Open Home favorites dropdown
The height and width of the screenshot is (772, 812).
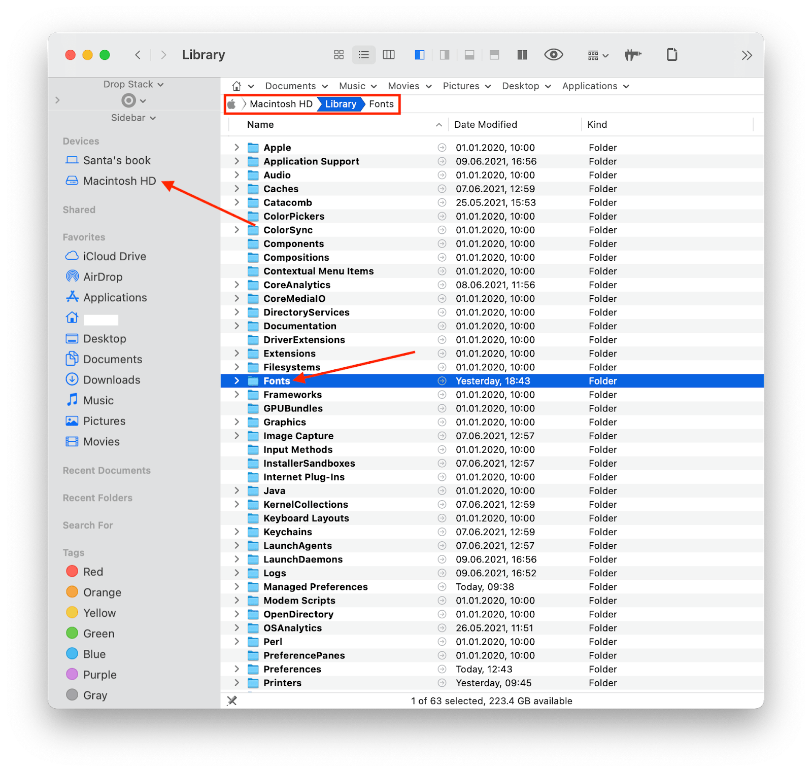pos(243,86)
